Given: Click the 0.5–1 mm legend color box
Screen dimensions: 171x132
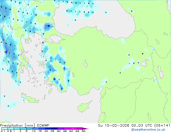Looking at the screenshot, I should pos(11,128).
